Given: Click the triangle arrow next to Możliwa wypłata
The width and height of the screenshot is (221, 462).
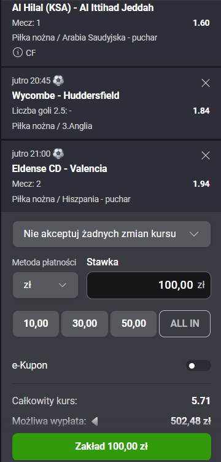Looking at the screenshot, I should [95, 421].
